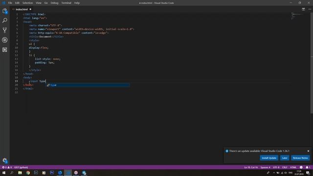Screen dimensions: 313x176
Task: Open Chrome from the taskbar
Action: point(28,173)
